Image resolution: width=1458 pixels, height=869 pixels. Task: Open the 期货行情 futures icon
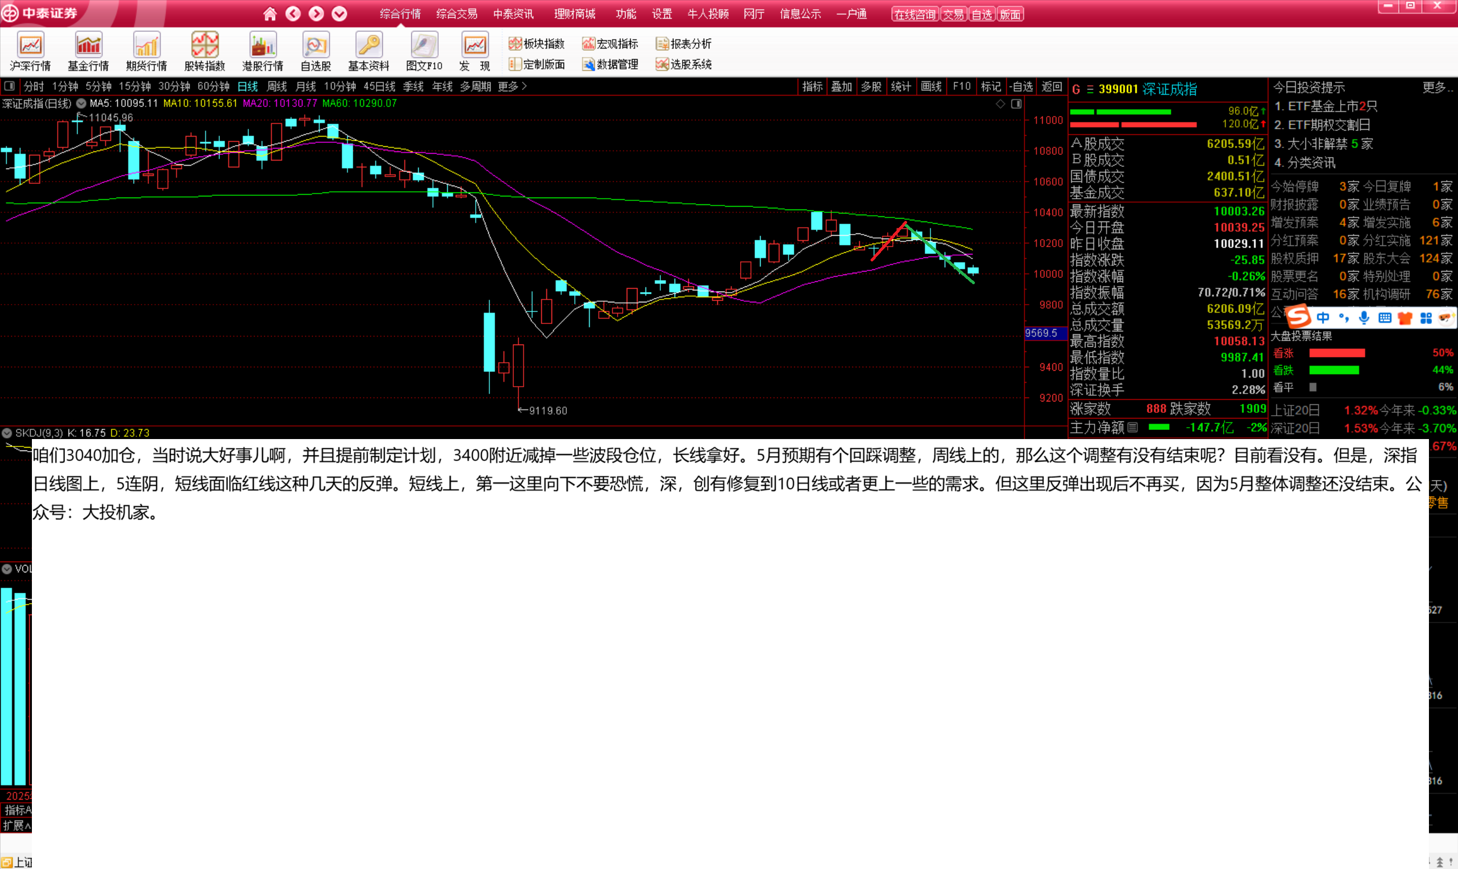tap(146, 51)
